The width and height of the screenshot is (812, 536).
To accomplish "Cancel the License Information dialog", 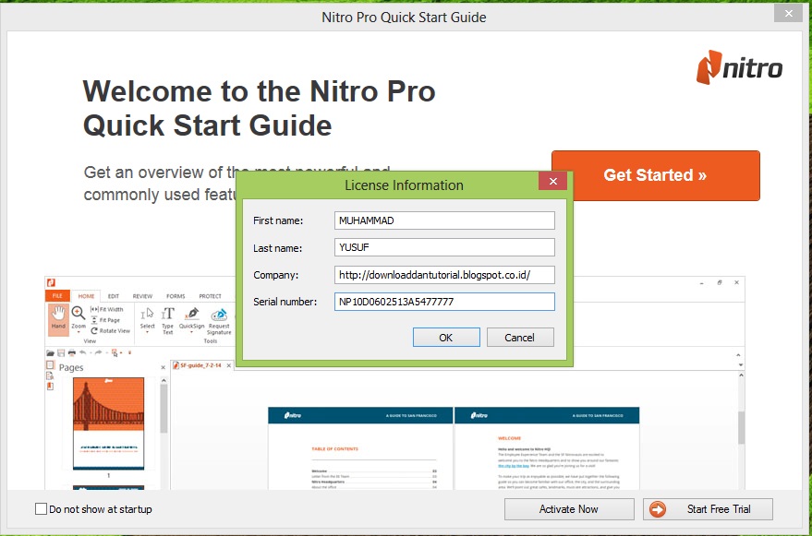I will (520, 338).
